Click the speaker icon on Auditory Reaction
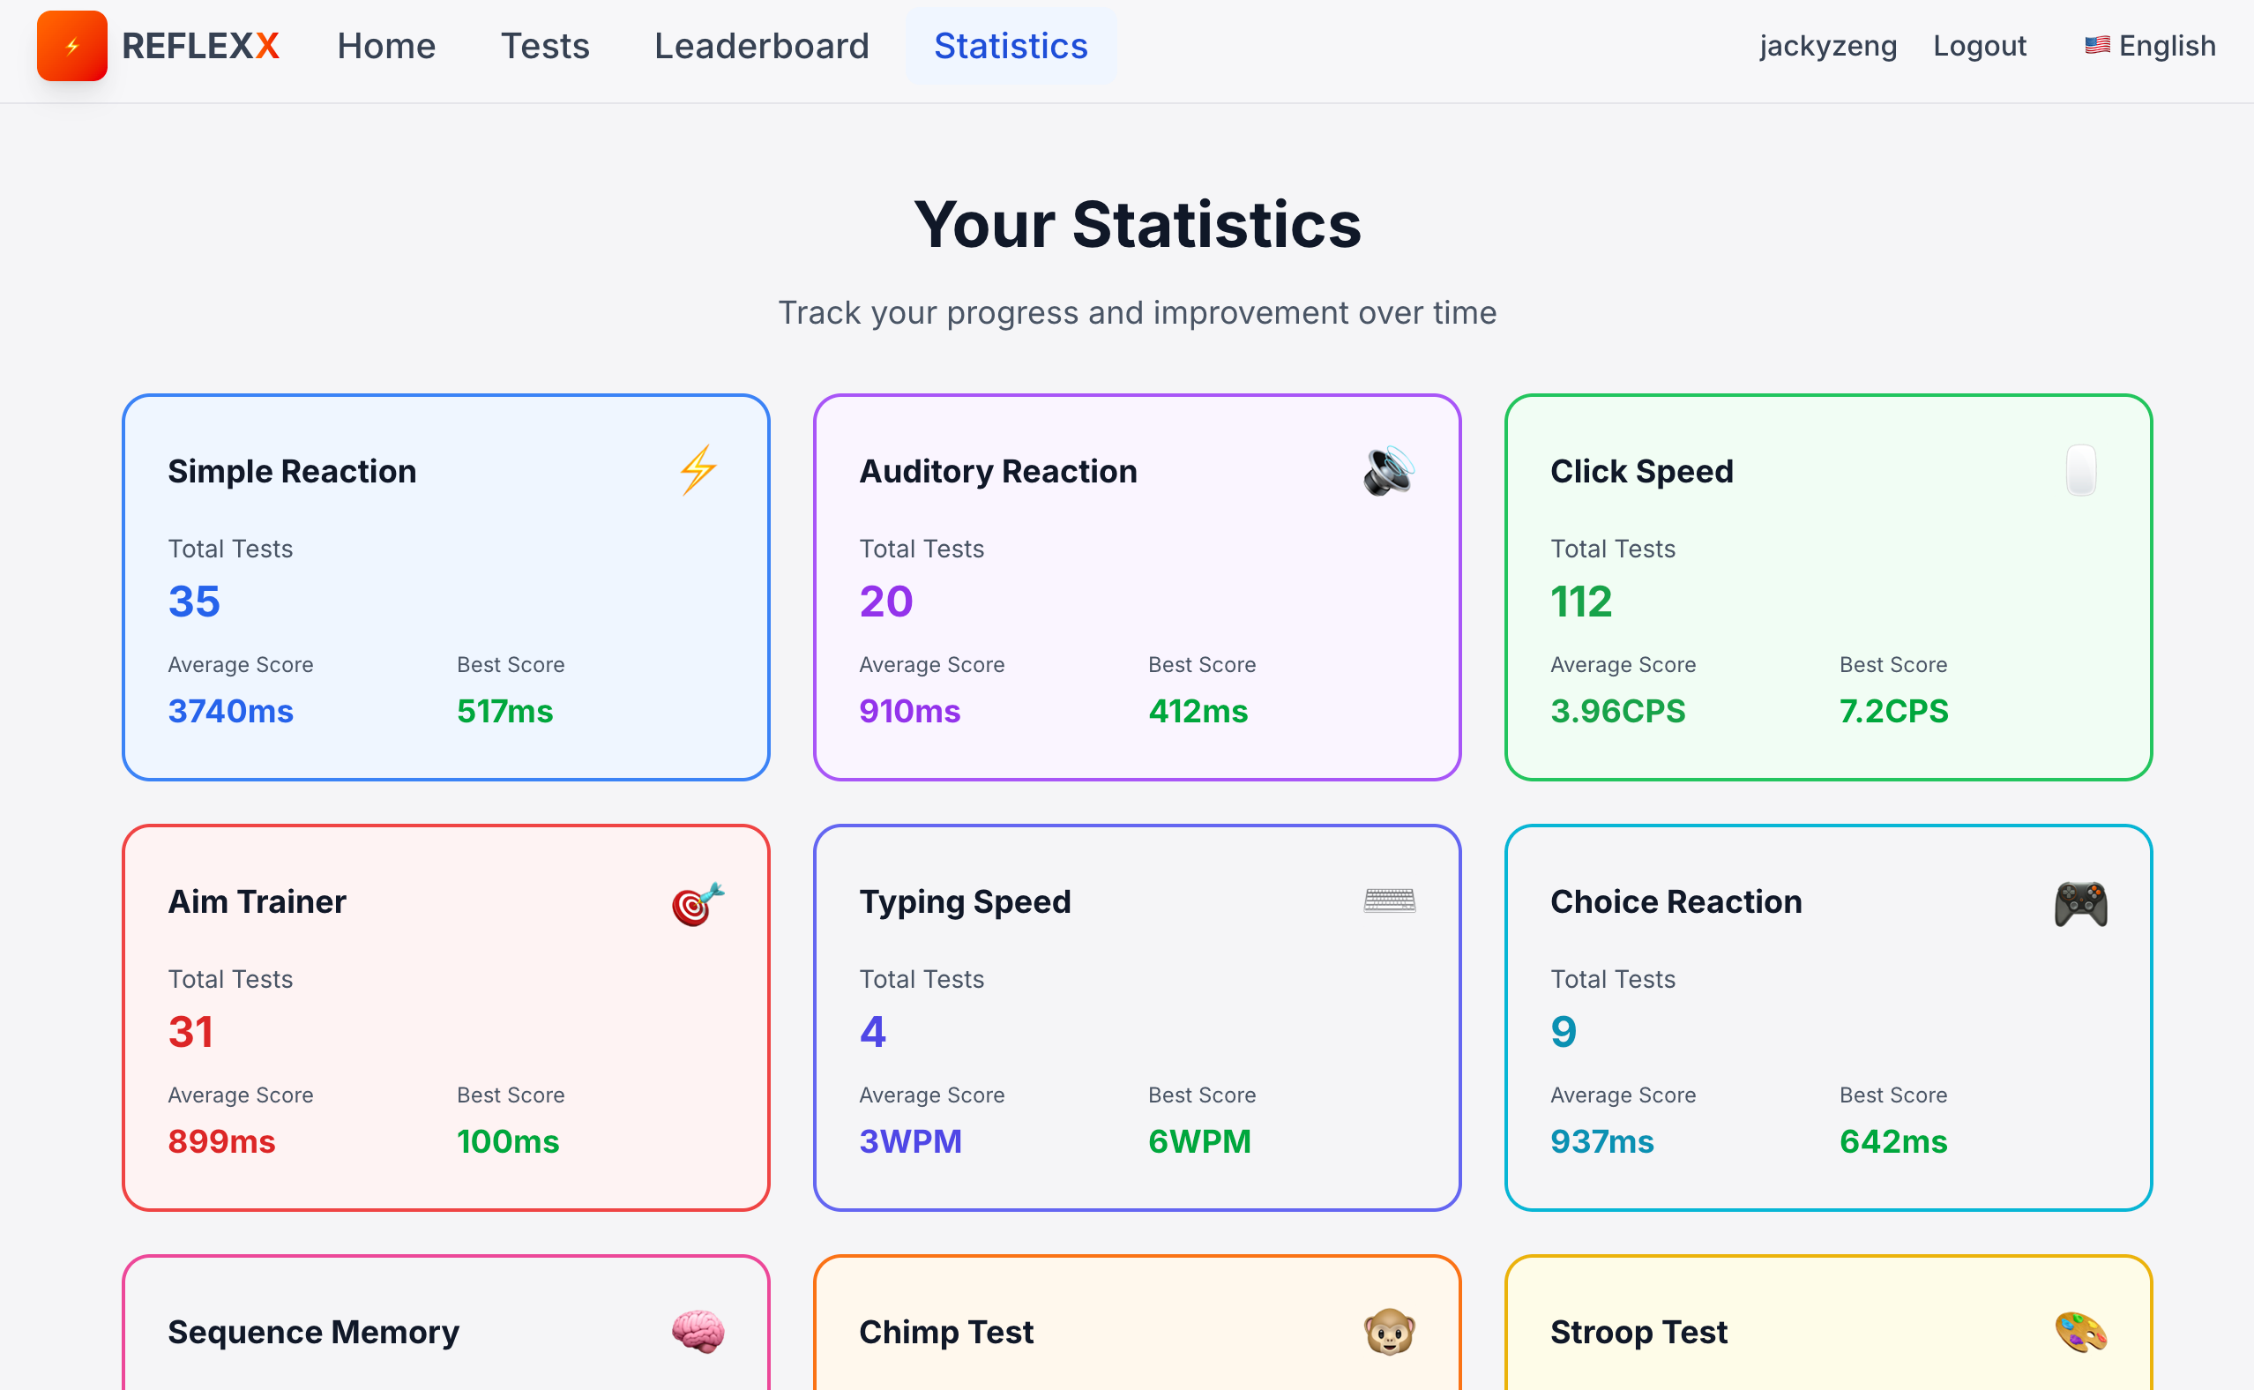 tap(1388, 471)
